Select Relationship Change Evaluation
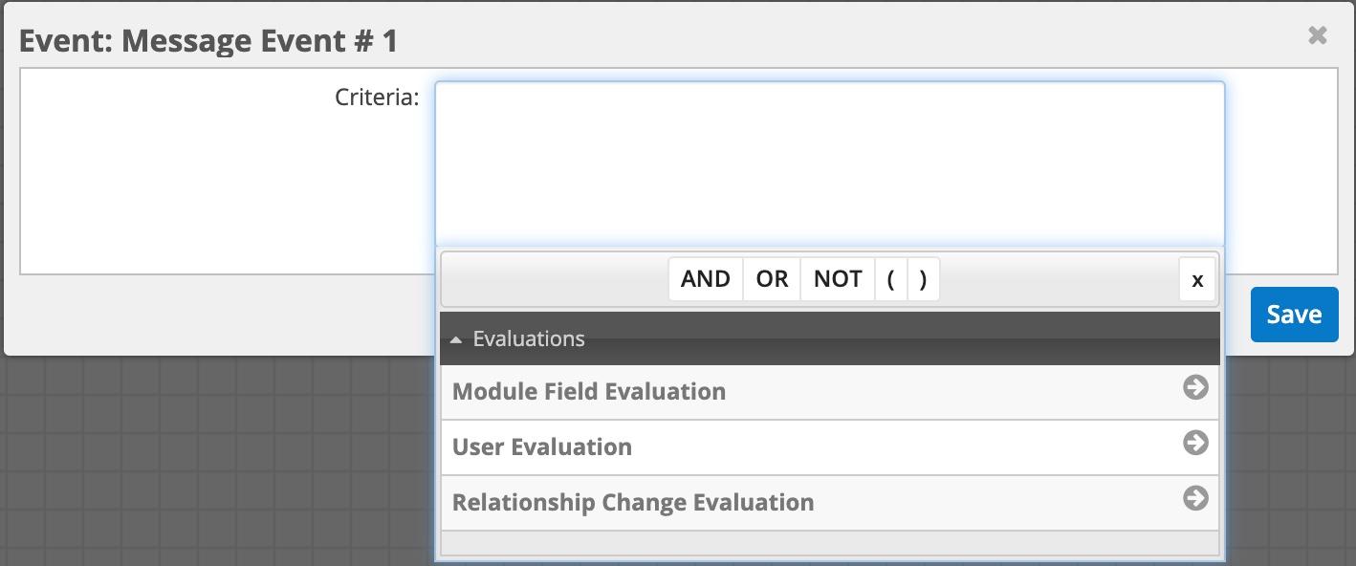1356x566 pixels. click(x=633, y=503)
